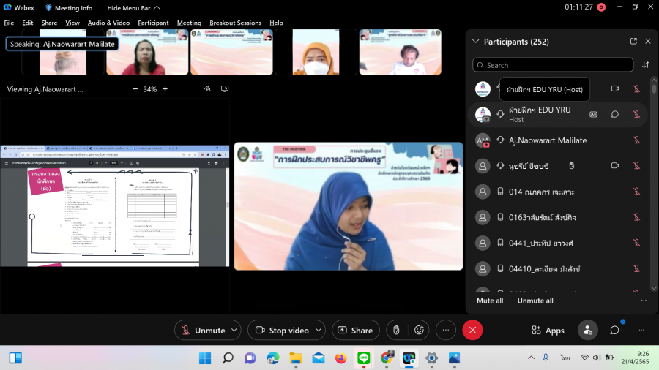Collapse the Participants section chevron

coord(476,42)
